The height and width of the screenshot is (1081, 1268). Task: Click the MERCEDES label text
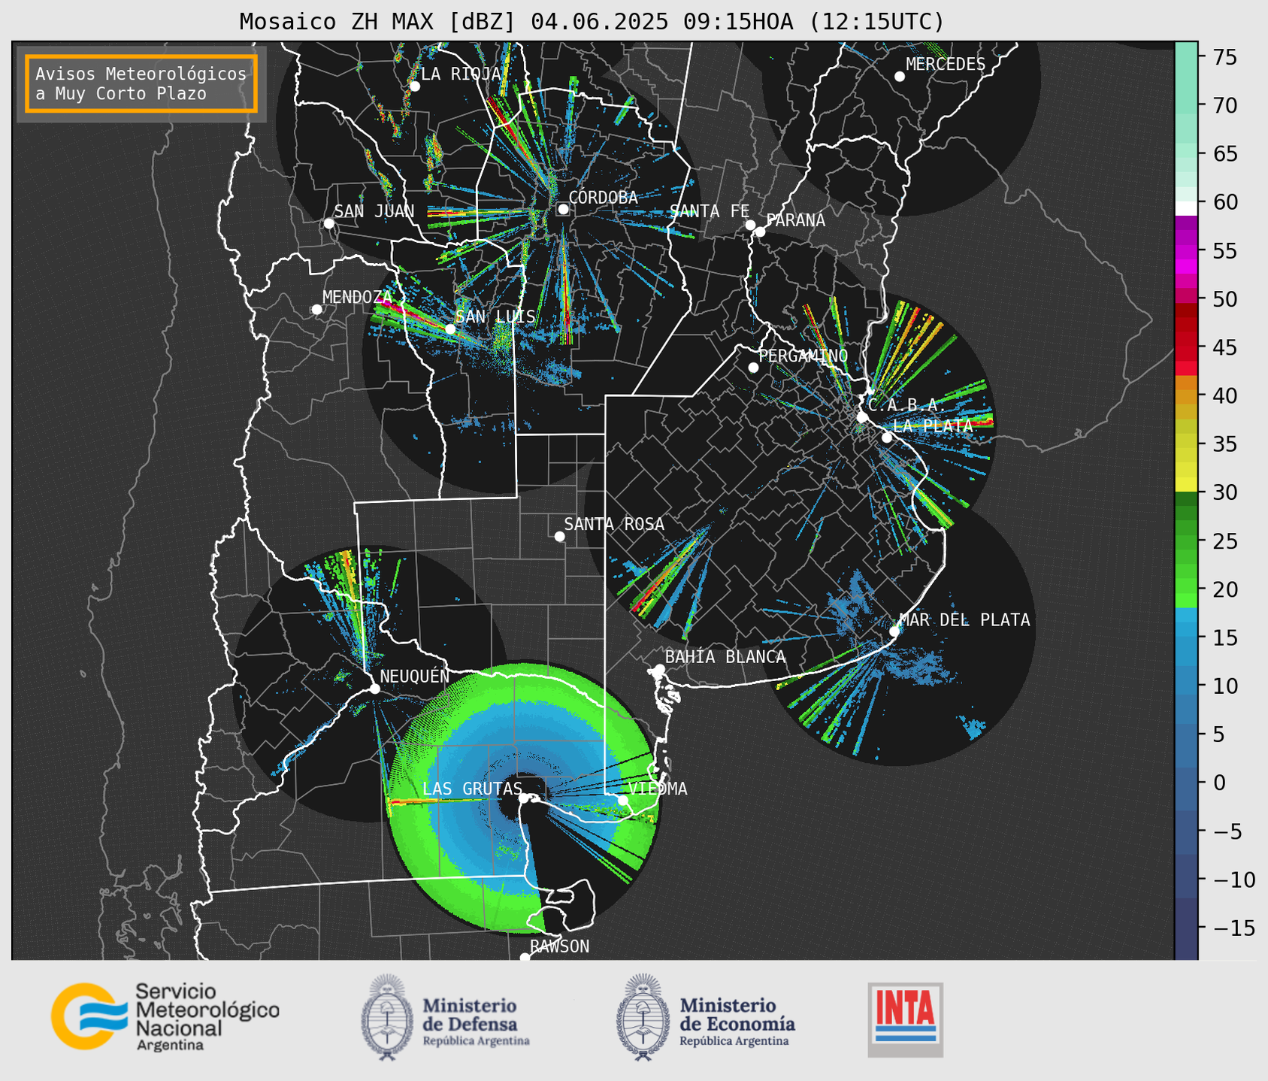pyautogui.click(x=946, y=65)
